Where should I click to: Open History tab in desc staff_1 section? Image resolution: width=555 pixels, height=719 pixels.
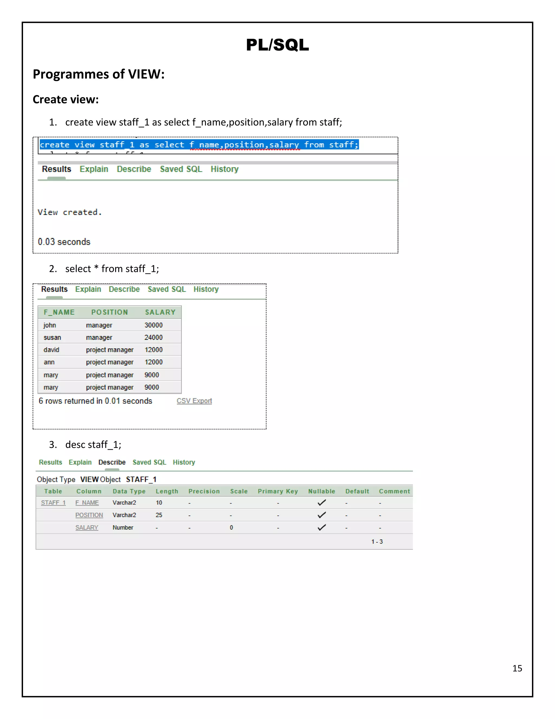tap(184, 462)
